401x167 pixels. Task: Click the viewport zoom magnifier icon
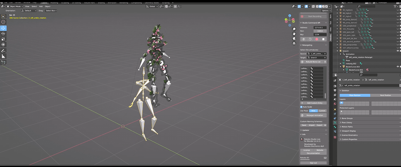294,29
